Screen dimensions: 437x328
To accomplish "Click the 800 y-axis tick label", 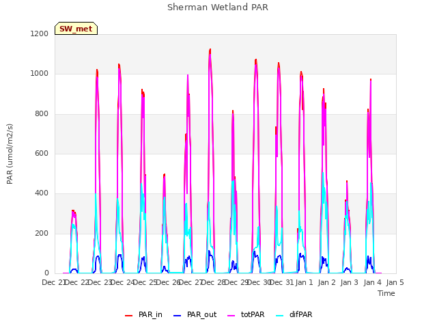I will [x=42, y=114].
